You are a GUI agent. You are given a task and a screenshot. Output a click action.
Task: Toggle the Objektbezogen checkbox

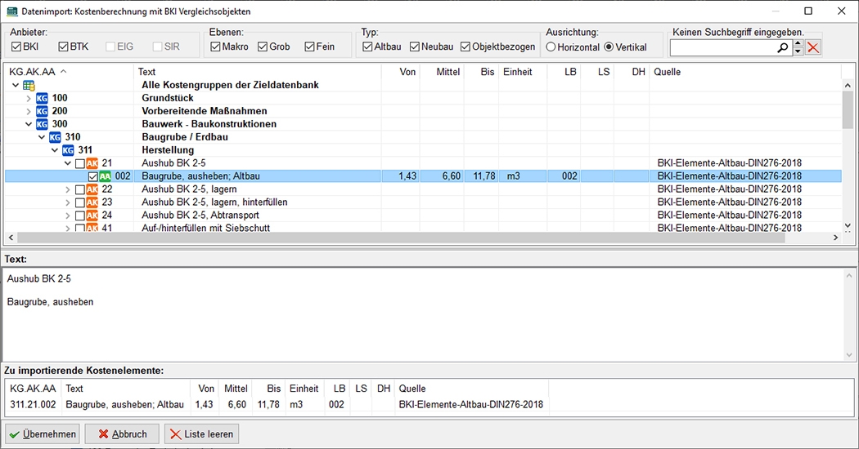pyautogui.click(x=465, y=47)
